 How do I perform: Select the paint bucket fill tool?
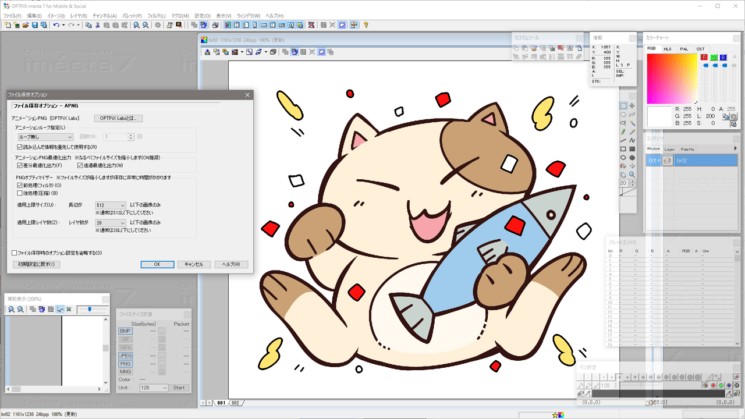(623, 166)
